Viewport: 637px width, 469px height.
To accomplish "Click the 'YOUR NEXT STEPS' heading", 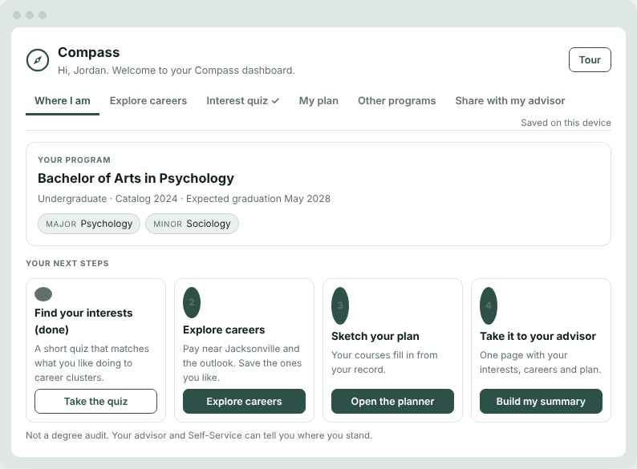I will pyautogui.click(x=67, y=264).
